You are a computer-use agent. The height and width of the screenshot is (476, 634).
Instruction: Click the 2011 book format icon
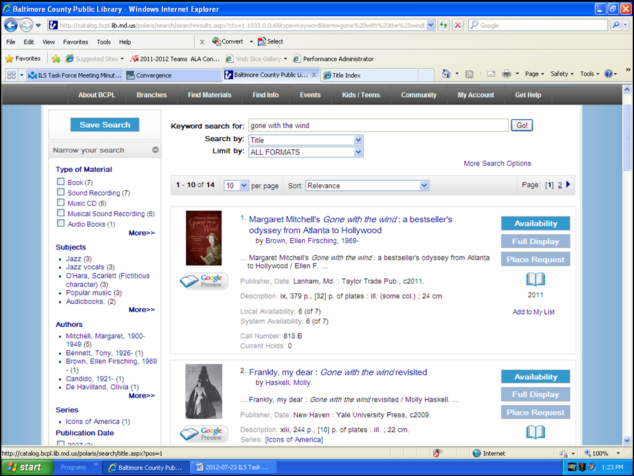click(x=536, y=279)
